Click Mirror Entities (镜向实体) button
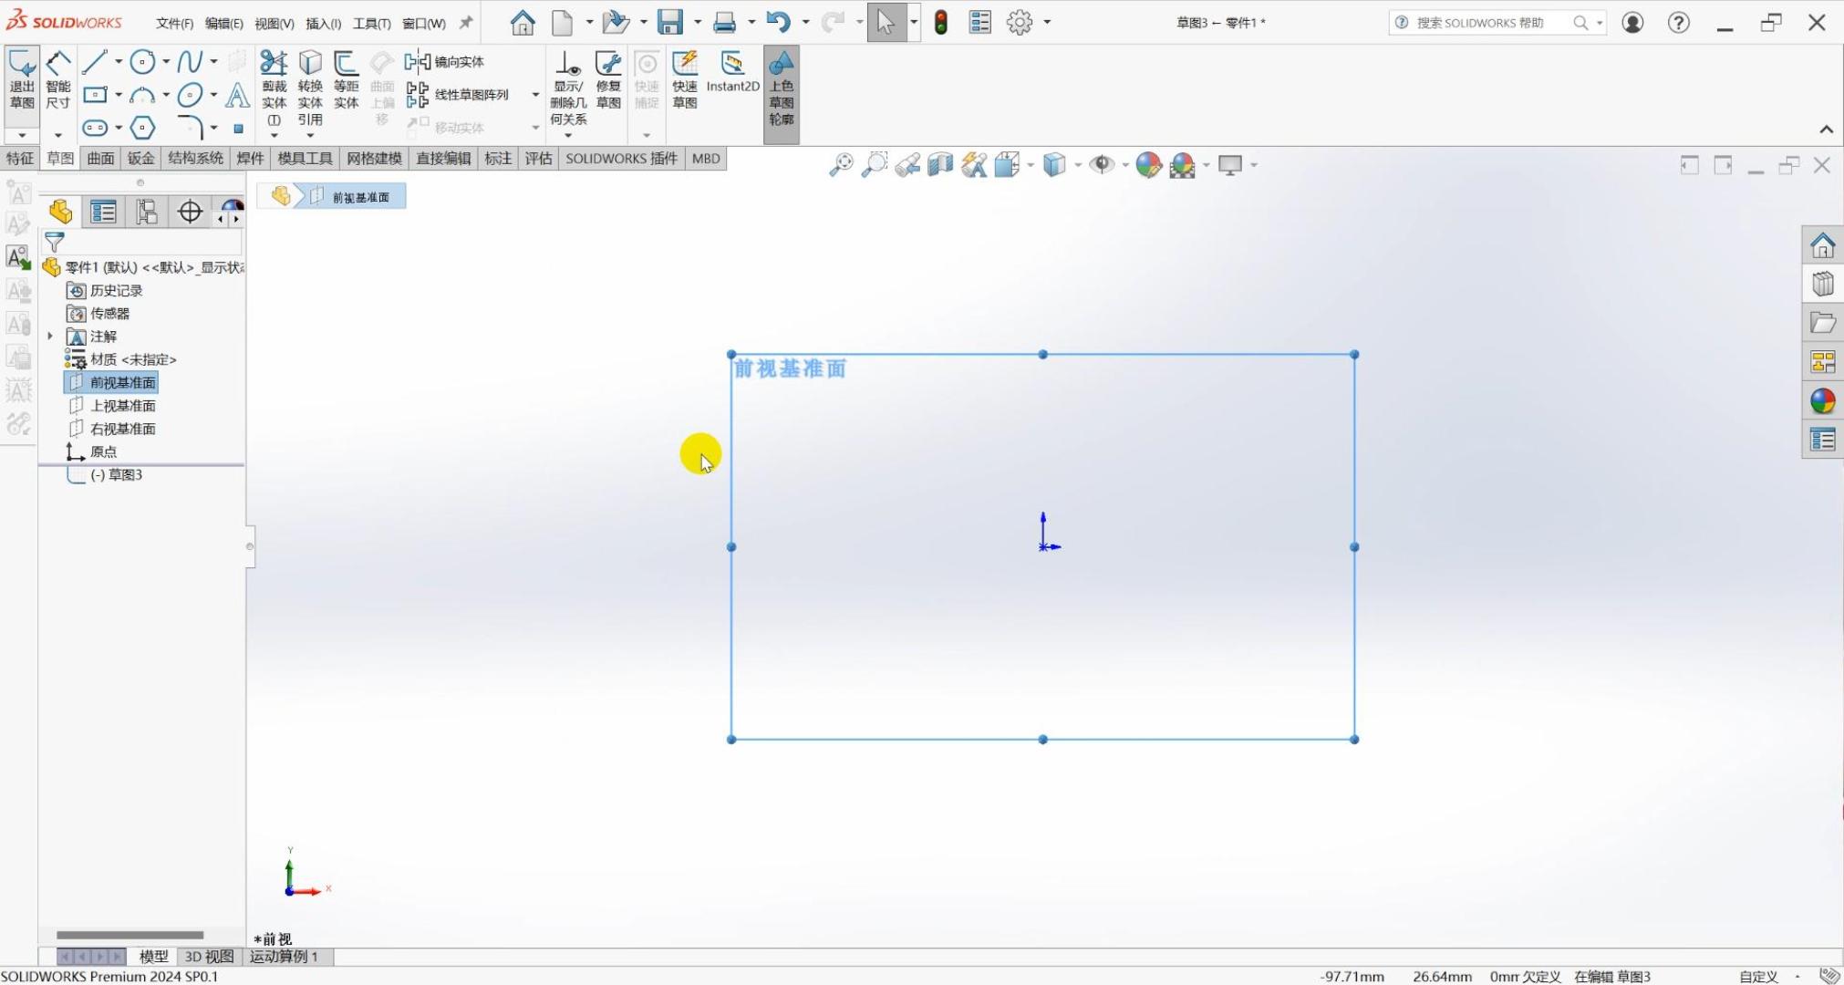The width and height of the screenshot is (1844, 985). coord(446,62)
